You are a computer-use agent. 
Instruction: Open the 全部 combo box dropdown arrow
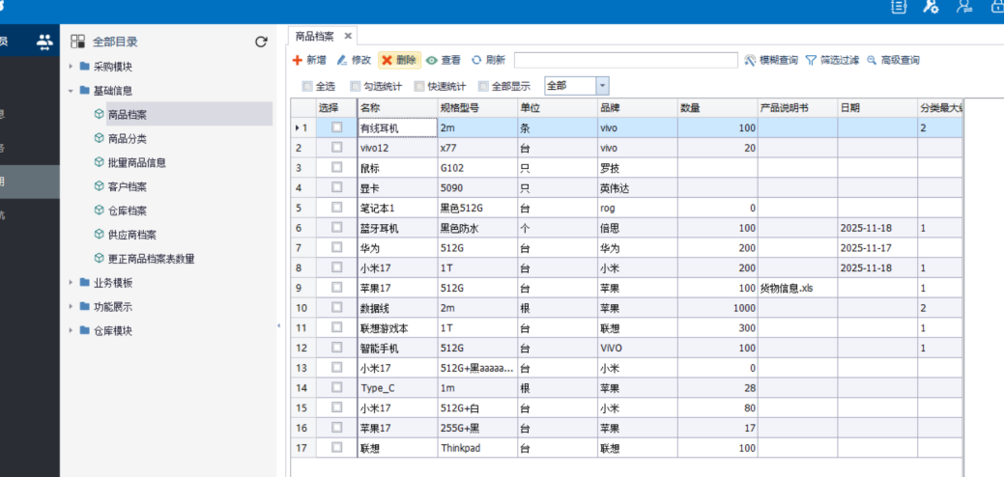click(602, 86)
